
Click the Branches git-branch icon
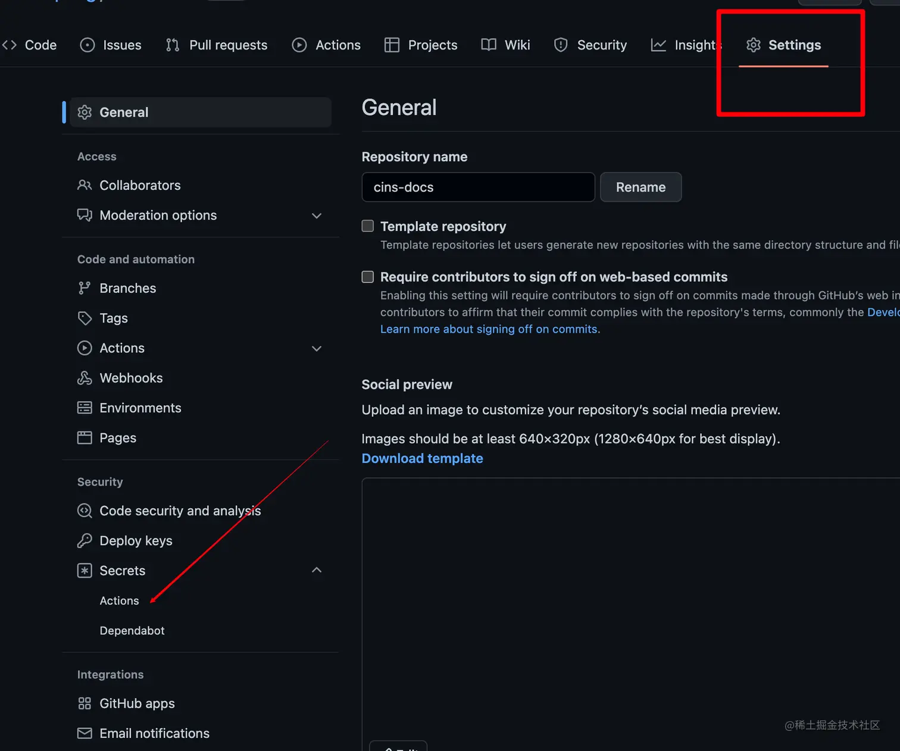coord(85,288)
